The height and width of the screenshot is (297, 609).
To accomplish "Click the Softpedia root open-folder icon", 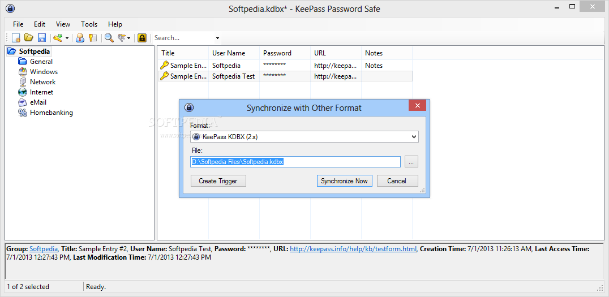I will [x=12, y=51].
